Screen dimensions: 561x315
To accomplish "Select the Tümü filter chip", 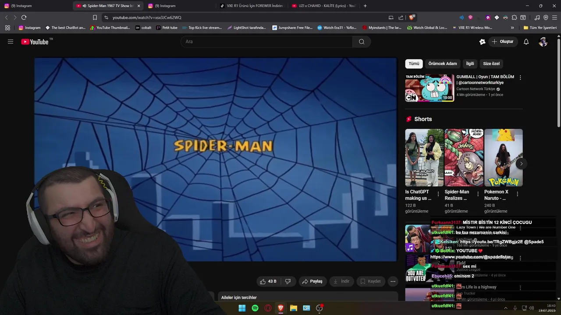I will (x=414, y=63).
